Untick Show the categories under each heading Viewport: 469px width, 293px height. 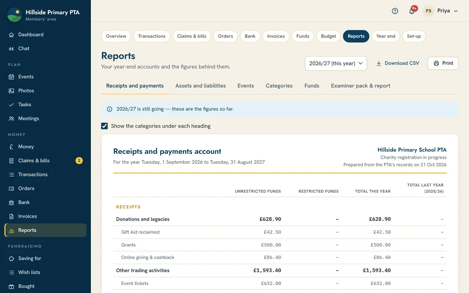(104, 126)
